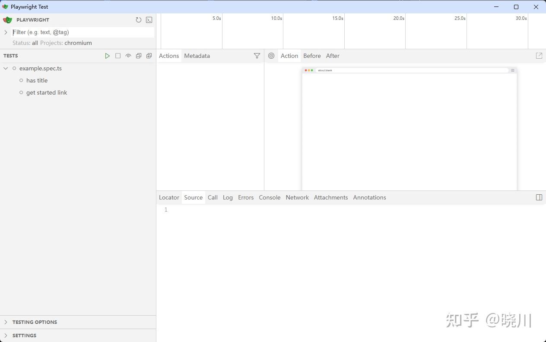
Task: Open the Log tab
Action: pyautogui.click(x=228, y=197)
